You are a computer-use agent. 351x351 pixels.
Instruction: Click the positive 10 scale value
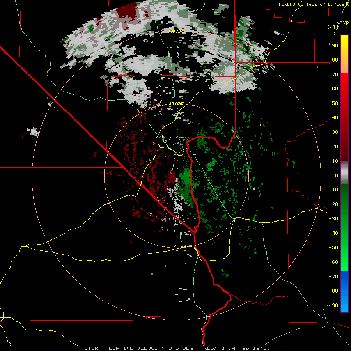pyautogui.click(x=335, y=161)
